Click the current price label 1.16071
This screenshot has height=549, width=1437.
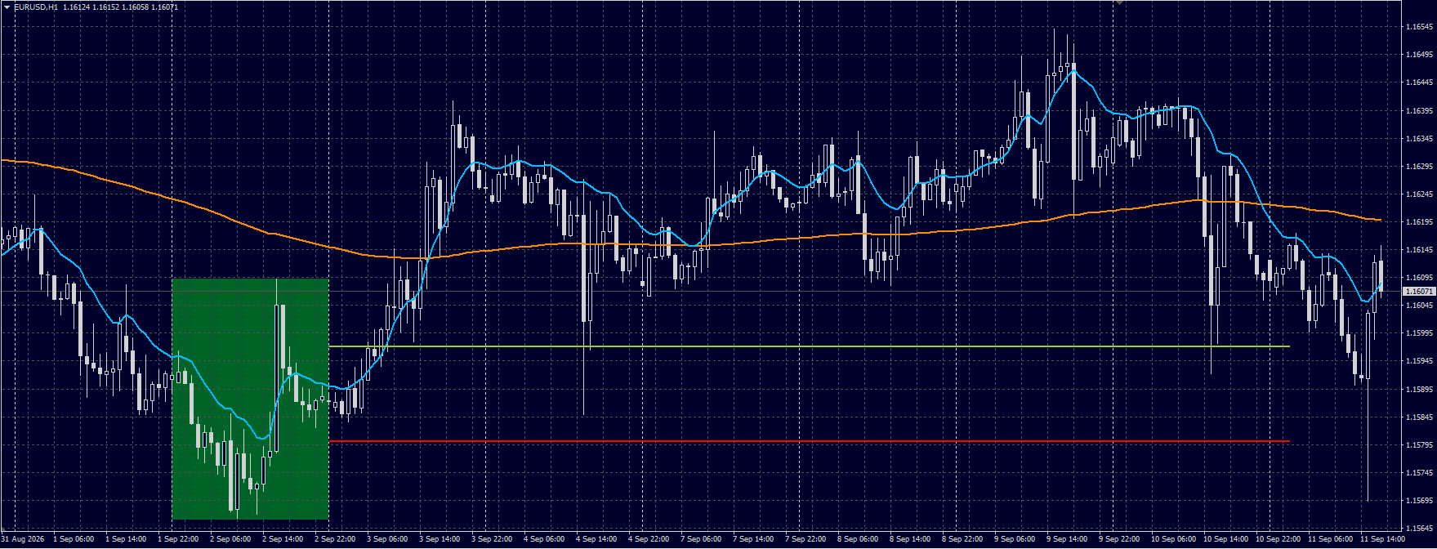1419,291
